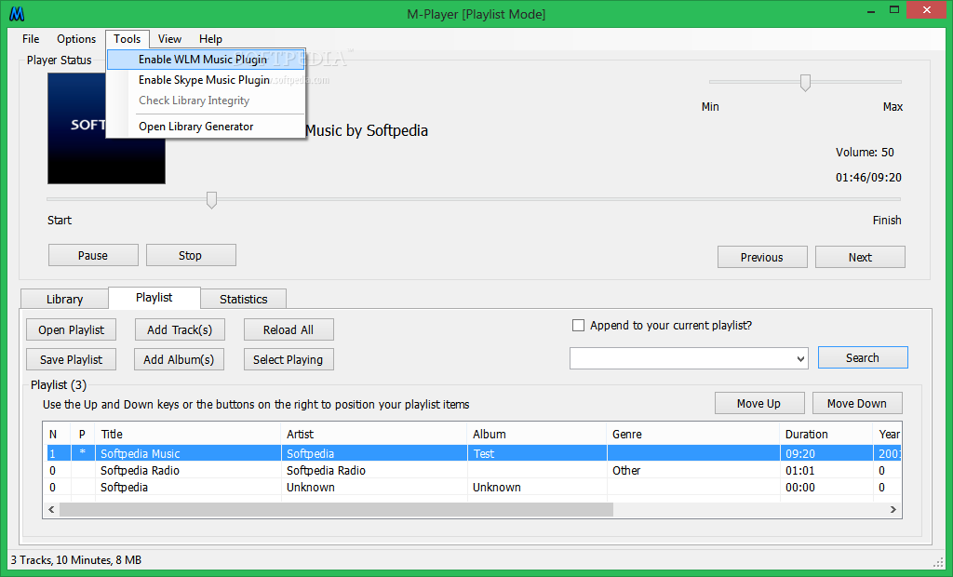Switch to the Statistics tab
The height and width of the screenshot is (577, 953).
pyautogui.click(x=244, y=299)
